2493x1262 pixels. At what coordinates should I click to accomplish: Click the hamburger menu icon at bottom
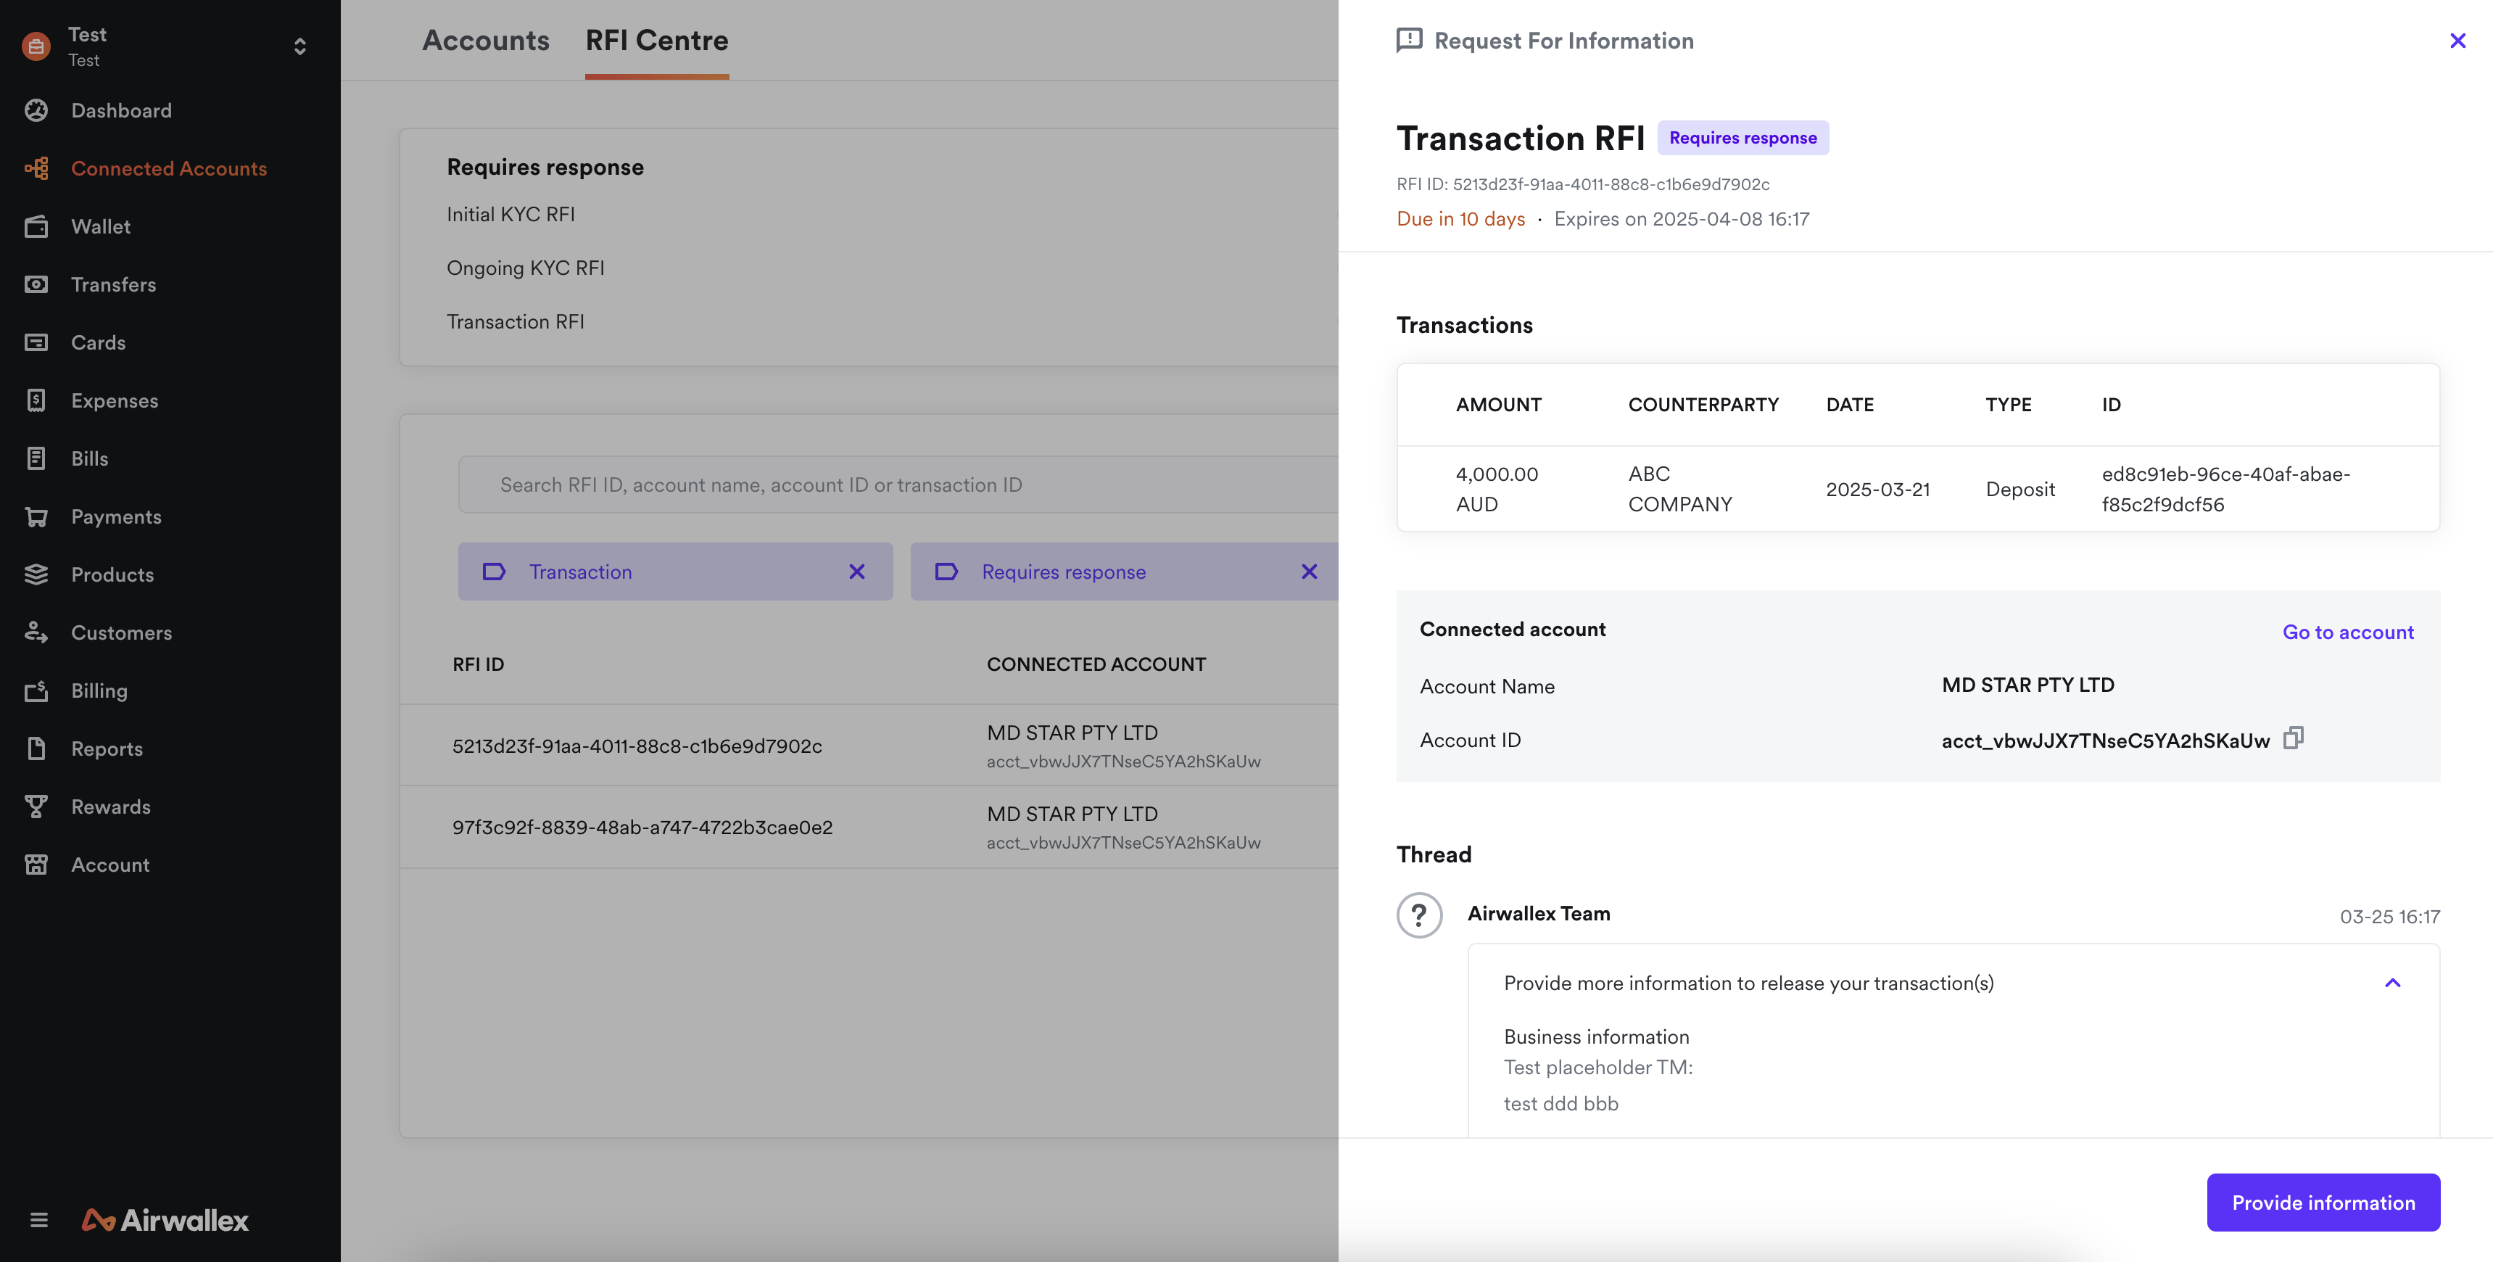point(38,1221)
